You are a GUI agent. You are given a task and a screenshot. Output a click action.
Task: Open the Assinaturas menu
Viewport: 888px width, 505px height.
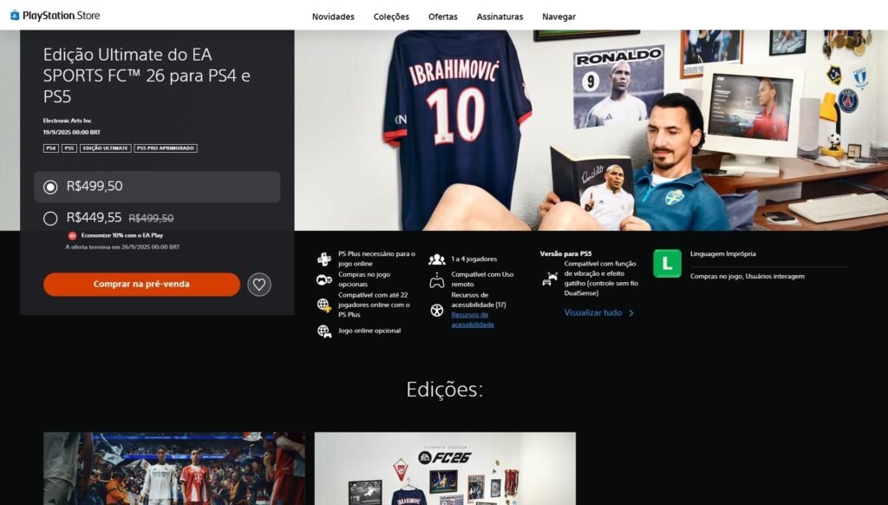(x=499, y=16)
